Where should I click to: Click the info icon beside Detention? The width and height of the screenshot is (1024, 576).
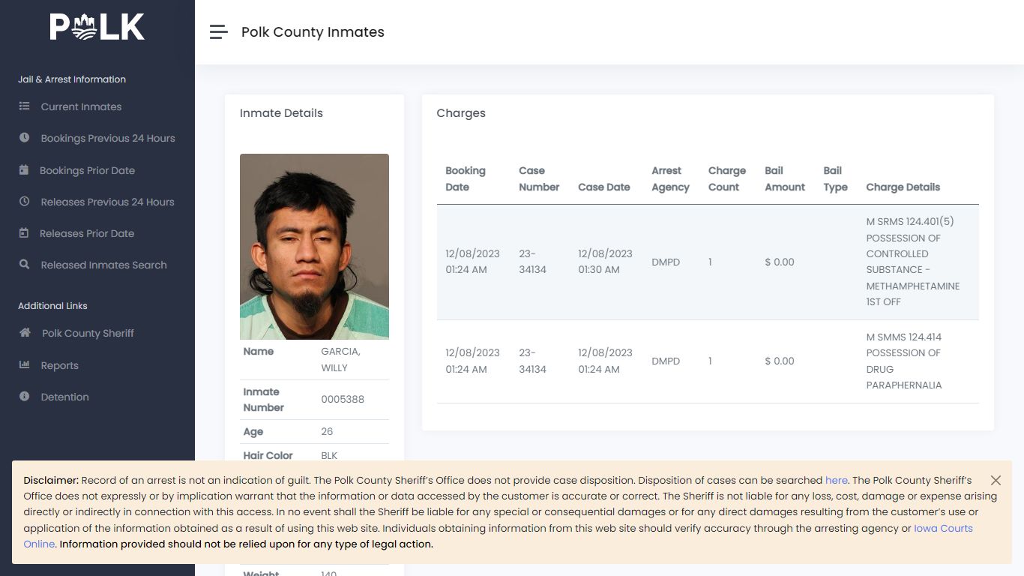tap(24, 397)
